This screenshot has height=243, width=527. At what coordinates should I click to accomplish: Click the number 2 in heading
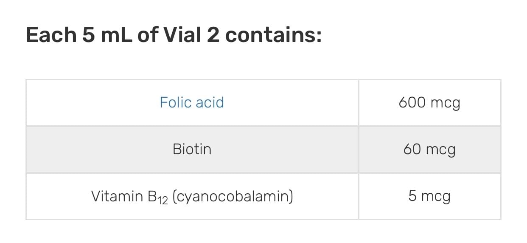[213, 35]
